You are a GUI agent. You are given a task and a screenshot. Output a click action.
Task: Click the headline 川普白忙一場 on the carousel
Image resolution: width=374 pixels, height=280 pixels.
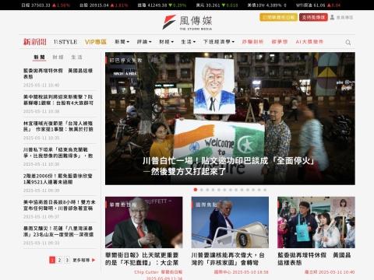click(x=228, y=166)
